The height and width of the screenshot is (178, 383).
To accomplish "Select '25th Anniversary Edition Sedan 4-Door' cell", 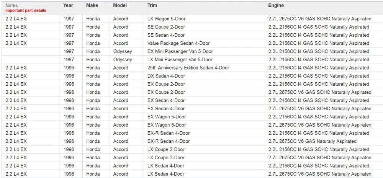I will 188,68.
